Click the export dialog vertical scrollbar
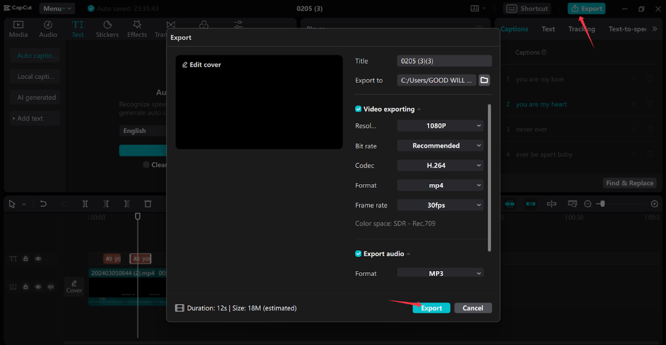Screen dimensions: 666x345 pos(489,178)
